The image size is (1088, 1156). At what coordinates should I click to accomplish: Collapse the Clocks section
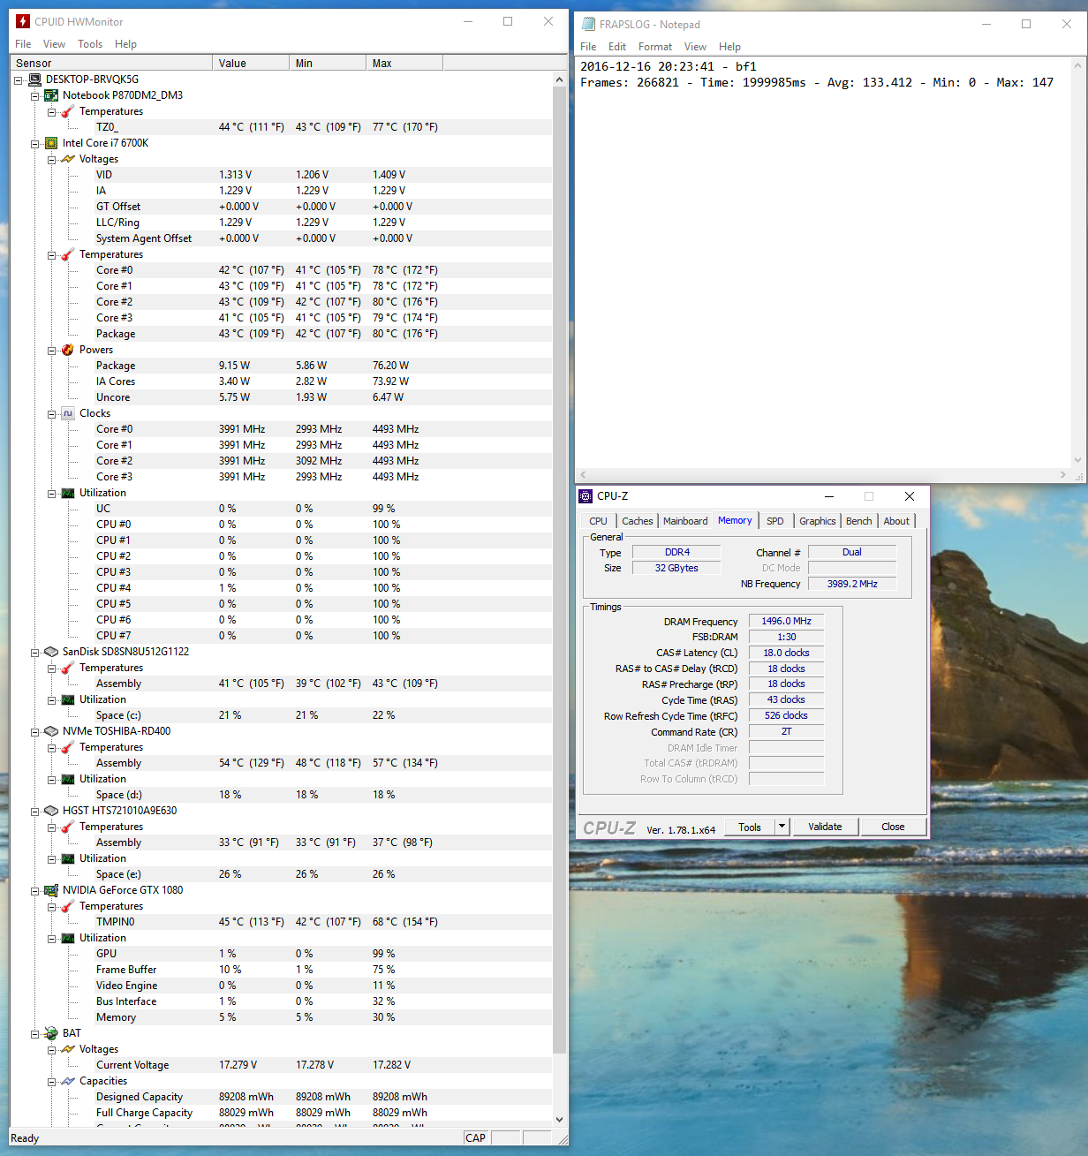52,413
